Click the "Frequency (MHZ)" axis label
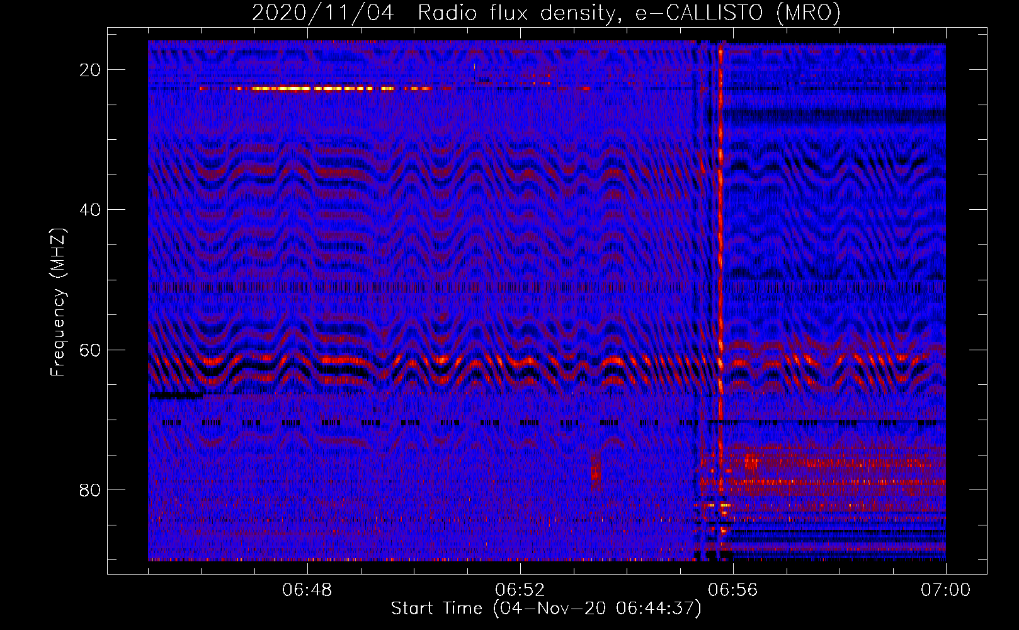Viewport: 1019px width, 630px height. (x=58, y=302)
